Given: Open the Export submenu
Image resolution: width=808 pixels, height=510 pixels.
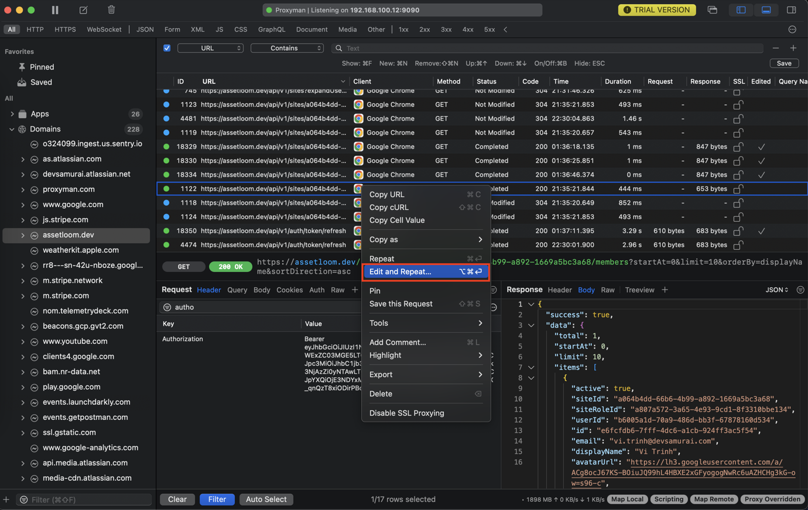Looking at the screenshot, I should 426,374.
